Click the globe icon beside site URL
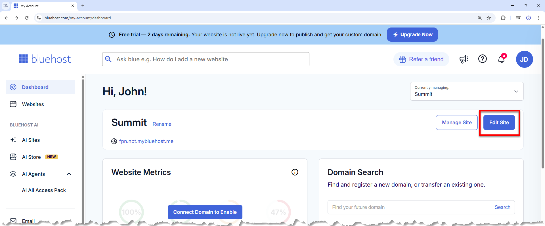The height and width of the screenshot is (226, 545). (114, 141)
